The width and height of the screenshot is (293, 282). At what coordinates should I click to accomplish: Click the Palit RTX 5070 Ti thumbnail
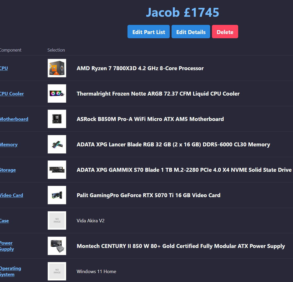(x=57, y=195)
